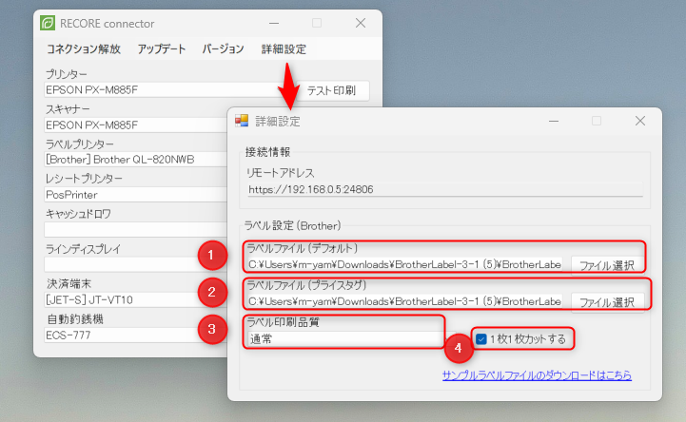The height and width of the screenshot is (422, 686).
Task: Open the レシートプリンター PosPrinter field
Action: click(136, 195)
